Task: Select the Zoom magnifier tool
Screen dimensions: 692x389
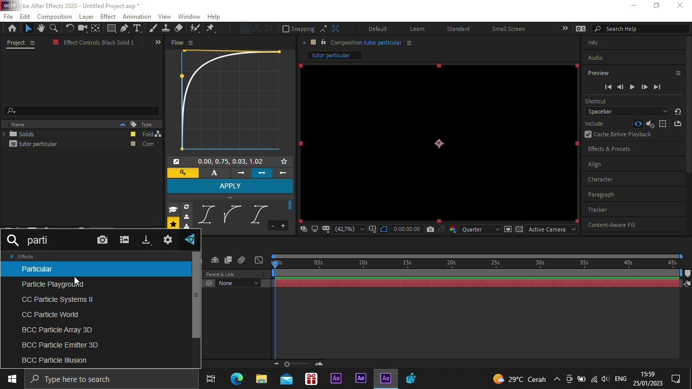Action: click(53, 28)
